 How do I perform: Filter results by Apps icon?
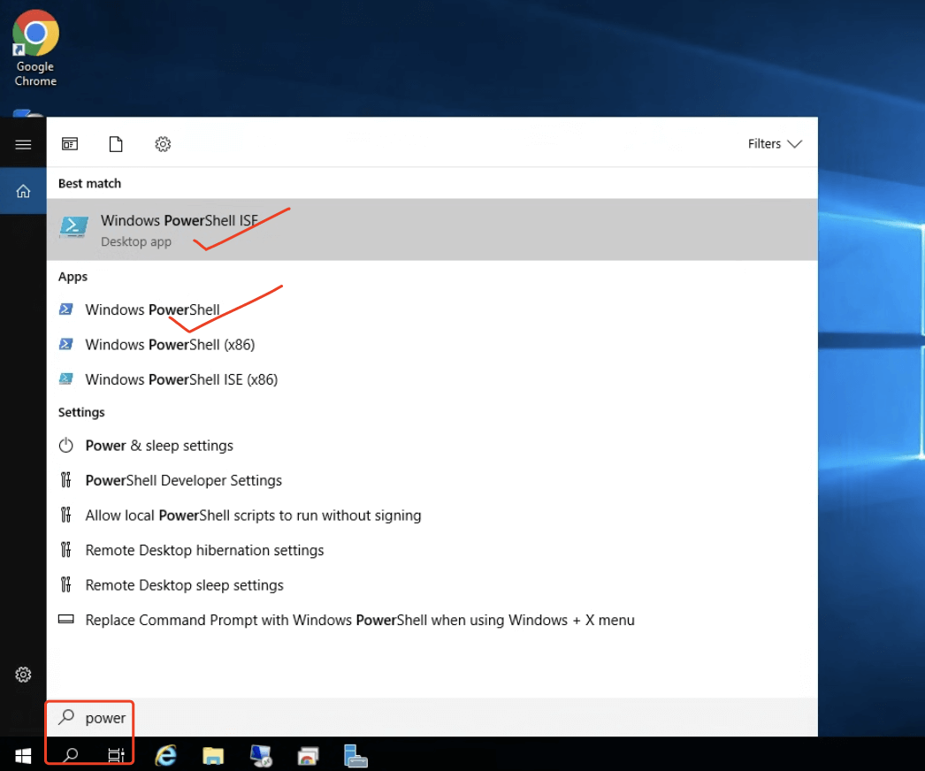pos(70,144)
